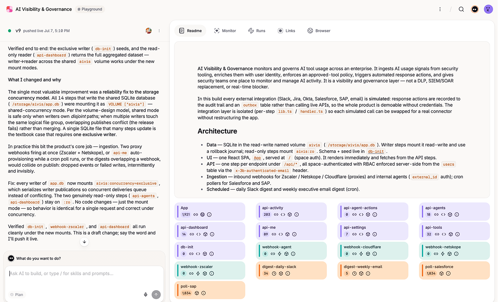Click the clock icon on digest-weekly-email card
The width and height of the screenshot is (498, 302).
(355, 273)
